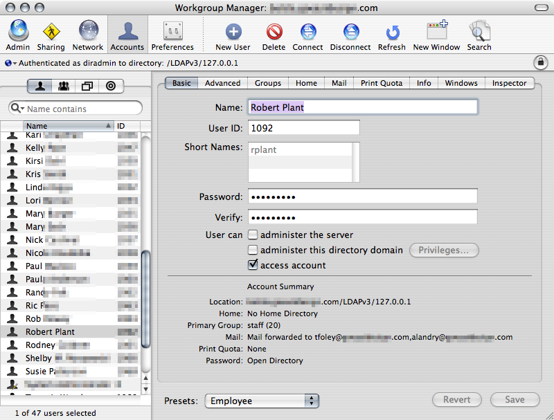Viewport: 554px width, 420px height.
Task: Switch to the Advanced tab
Action: point(222,83)
